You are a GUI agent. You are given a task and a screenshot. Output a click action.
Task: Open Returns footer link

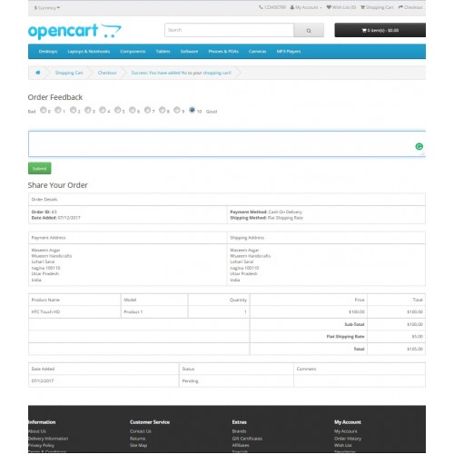pyautogui.click(x=138, y=439)
